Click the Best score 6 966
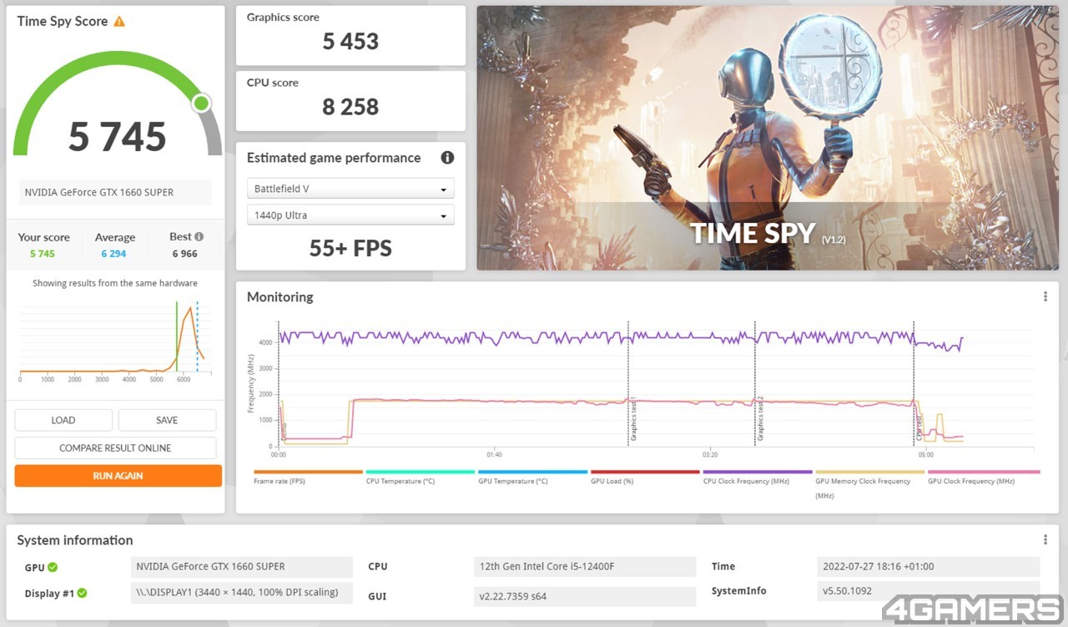 pyautogui.click(x=185, y=254)
